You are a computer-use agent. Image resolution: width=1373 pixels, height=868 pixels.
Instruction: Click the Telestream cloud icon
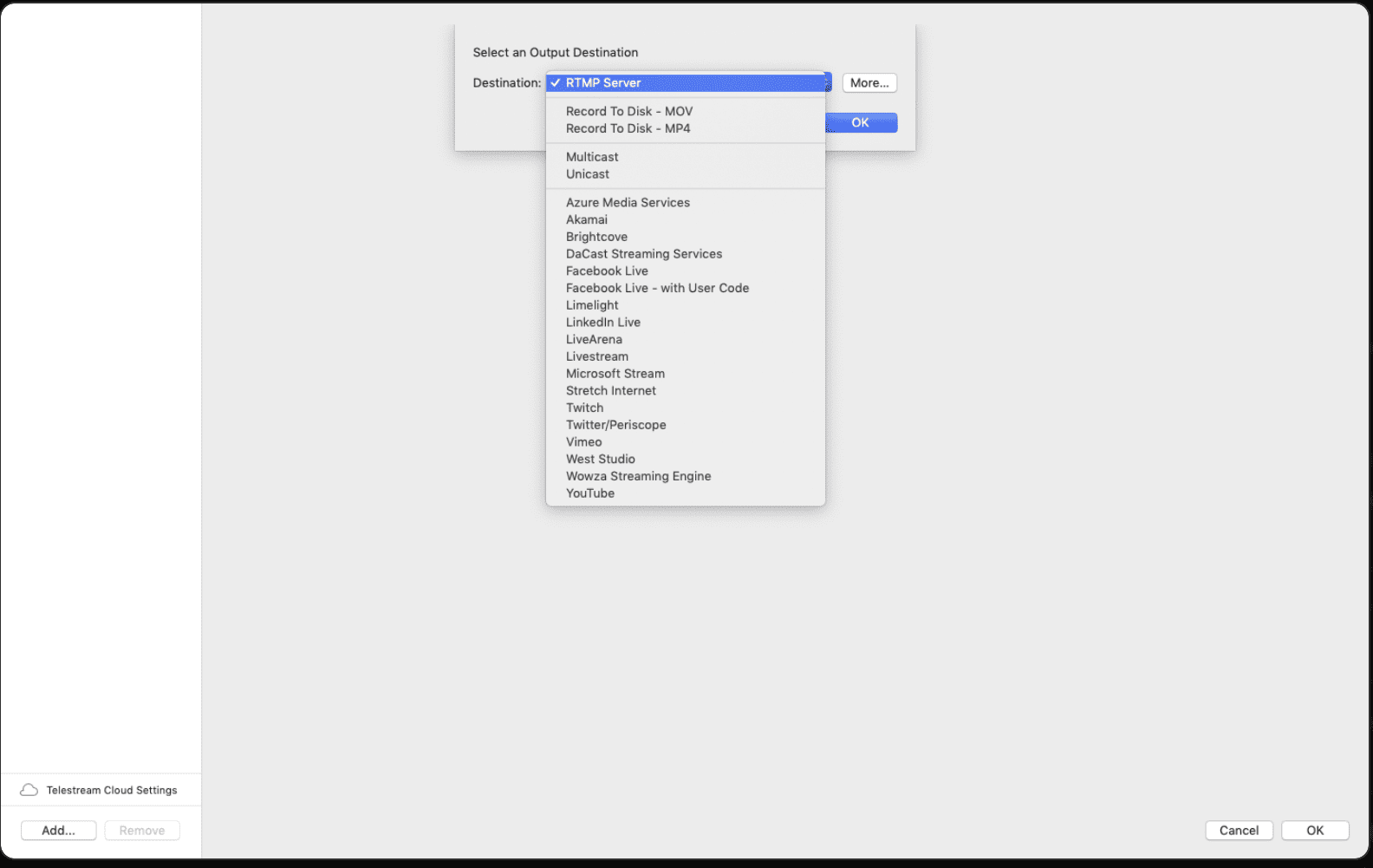29,790
